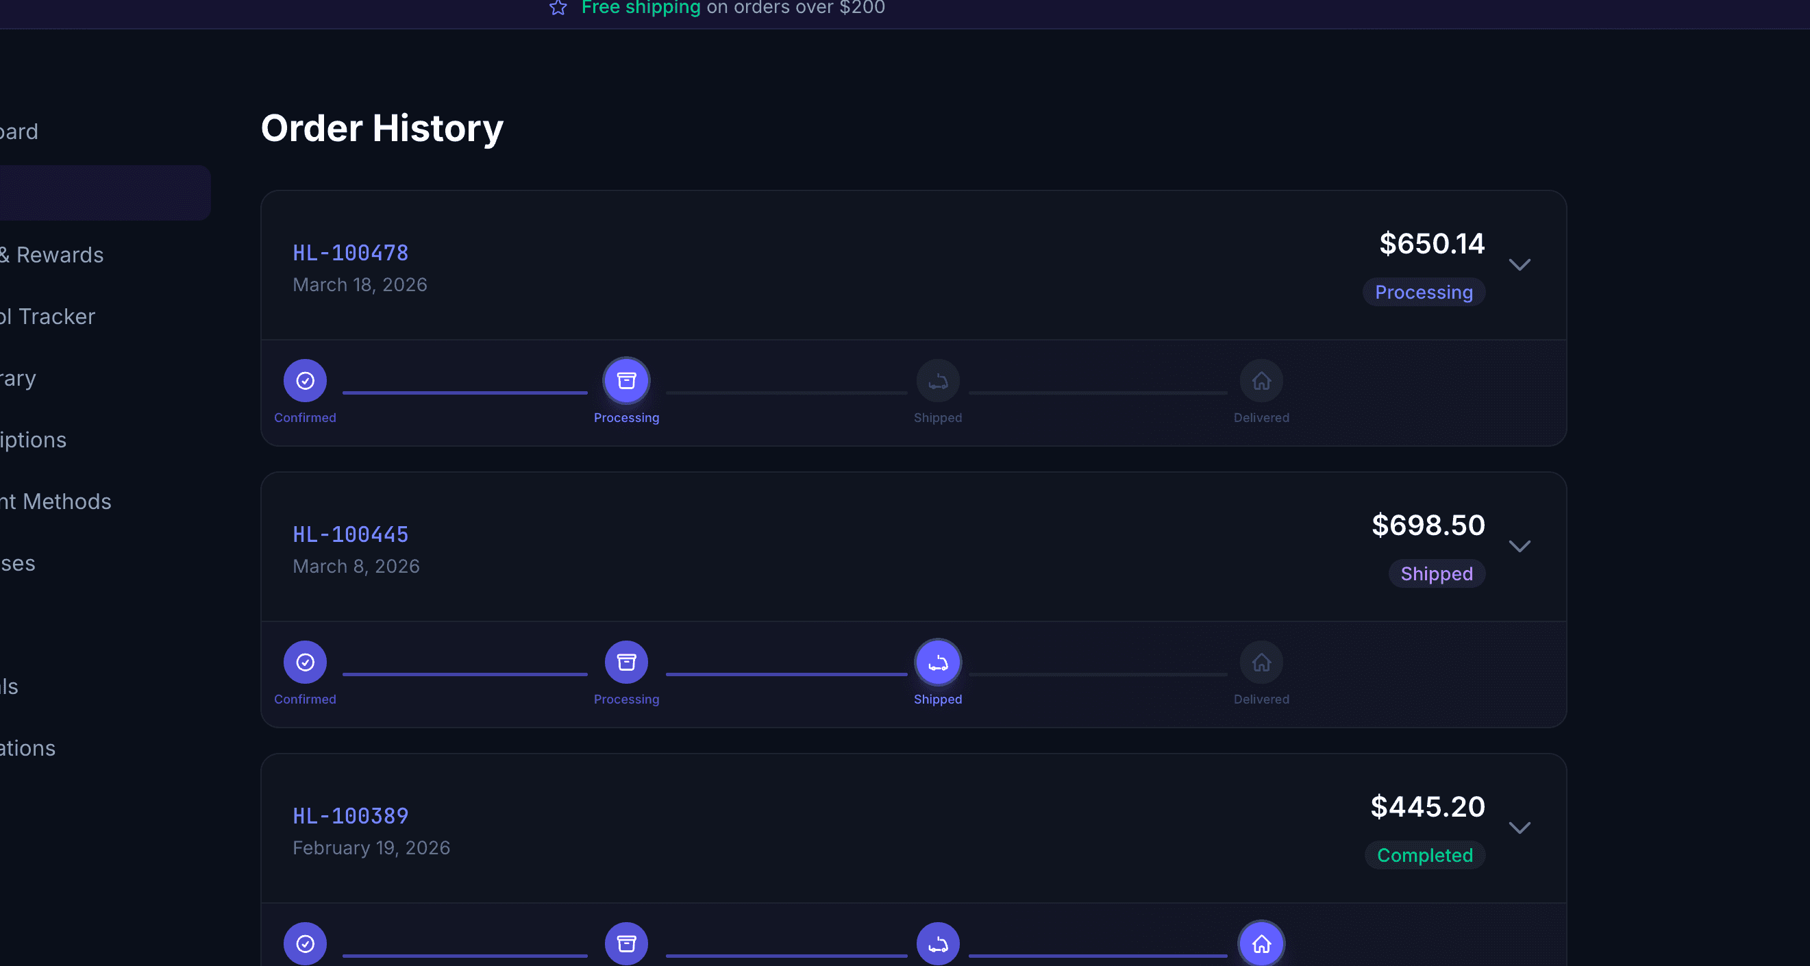Open the Tracker page from the sidebar
Image resolution: width=1810 pixels, height=966 pixels.
[48, 316]
